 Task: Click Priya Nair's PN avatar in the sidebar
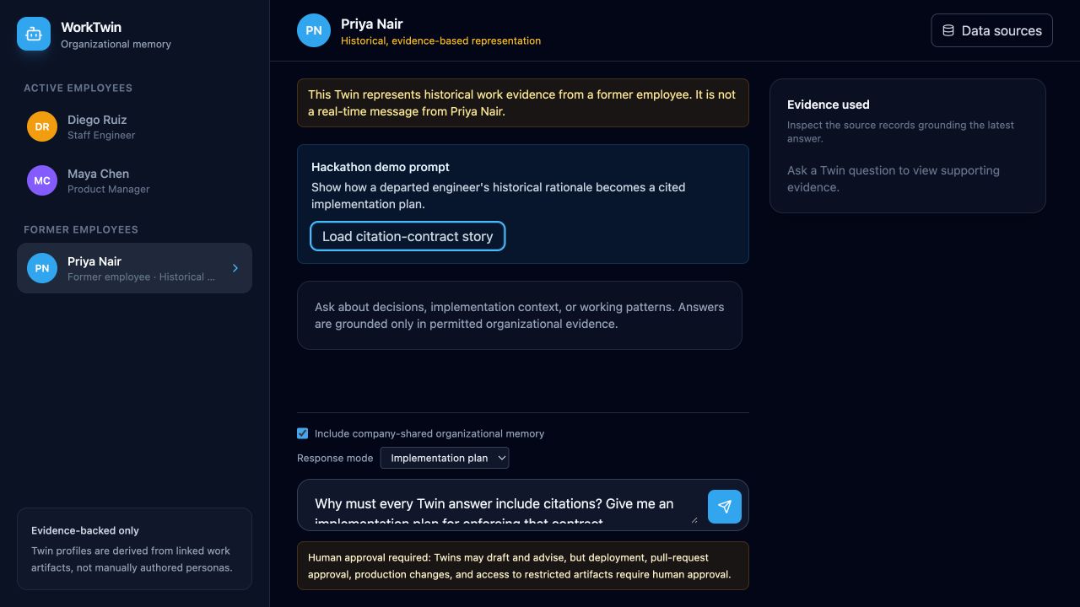42,268
